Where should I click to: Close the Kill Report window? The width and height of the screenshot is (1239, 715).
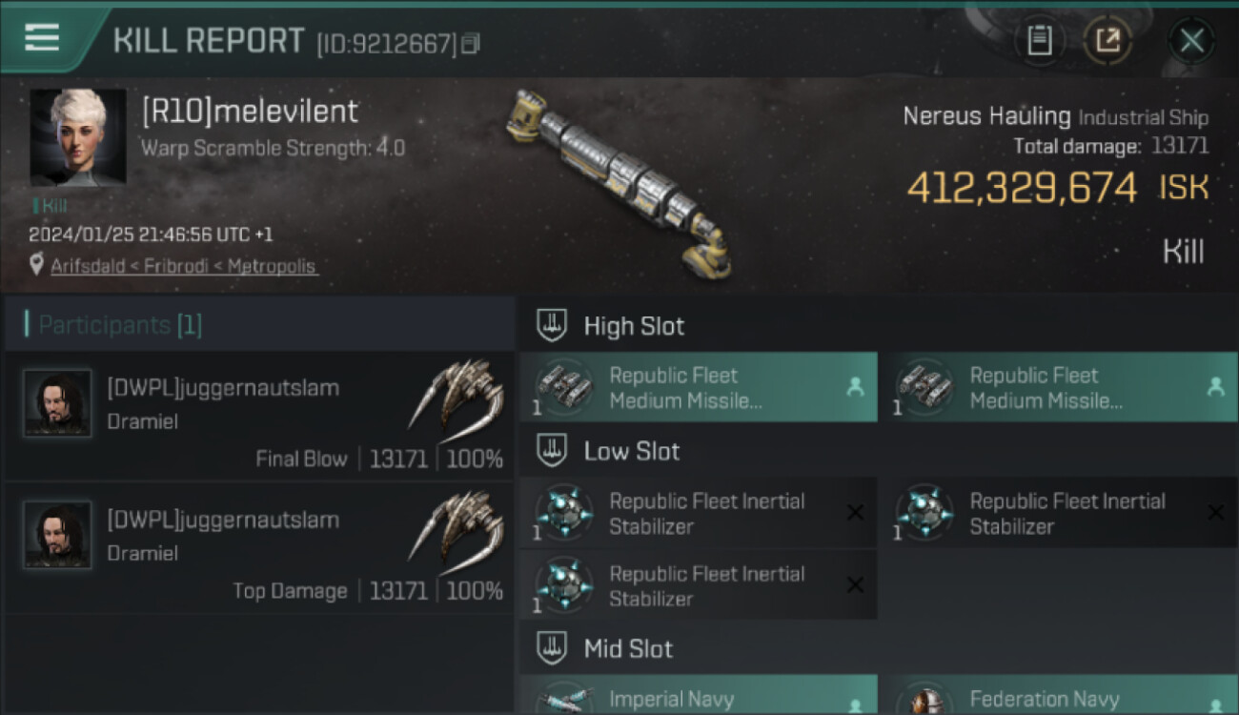tap(1191, 41)
